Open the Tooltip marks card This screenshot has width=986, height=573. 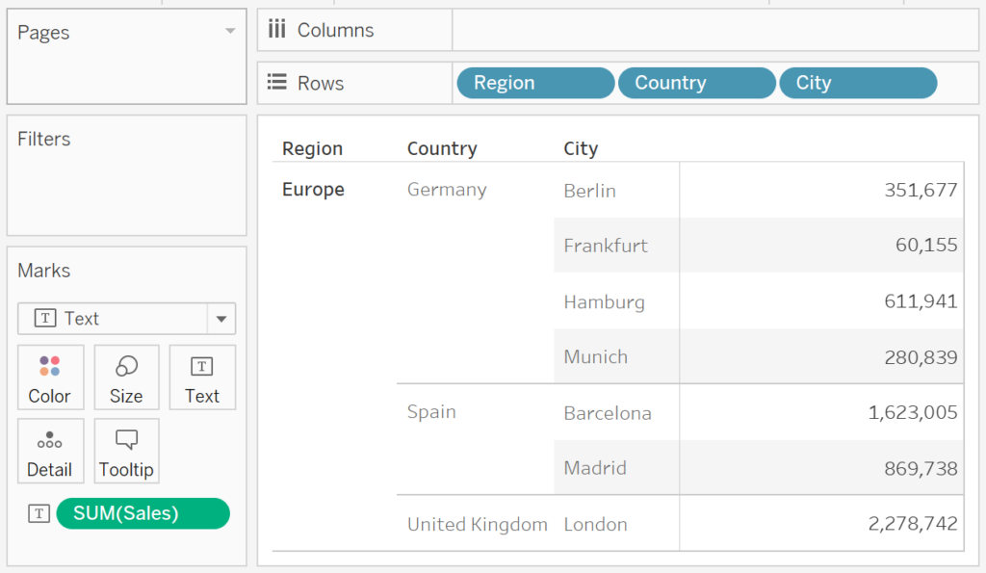(126, 451)
